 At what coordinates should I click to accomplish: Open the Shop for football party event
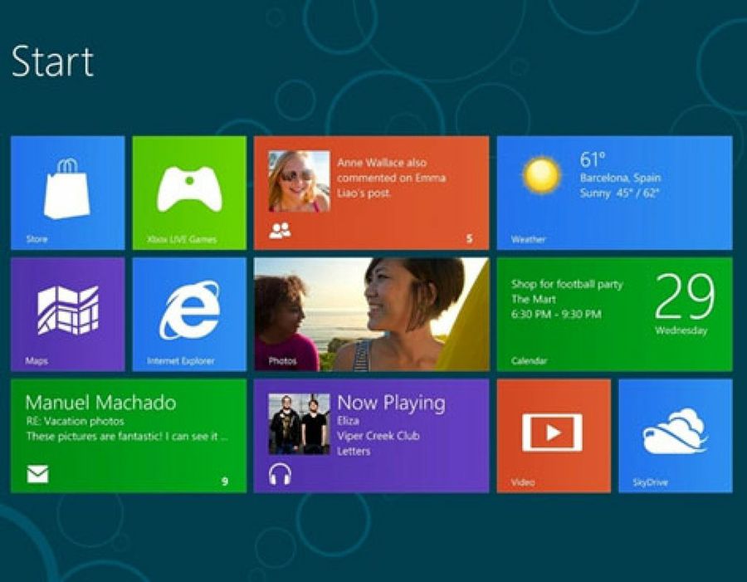pos(567,284)
